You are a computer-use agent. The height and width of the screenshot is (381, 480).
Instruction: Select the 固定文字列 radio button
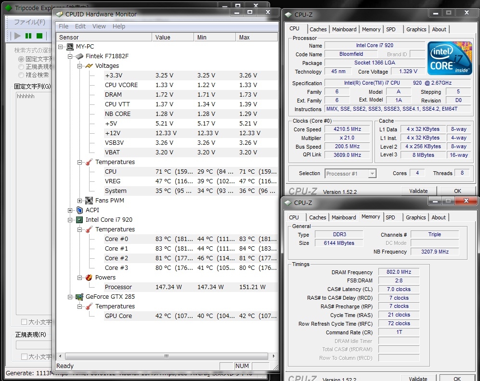pos(21,59)
